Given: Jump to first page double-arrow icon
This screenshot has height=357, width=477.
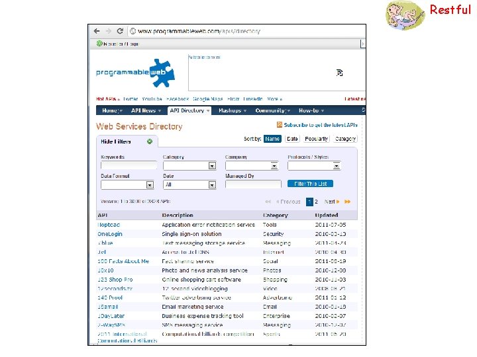Looking at the screenshot, I should point(268,202).
